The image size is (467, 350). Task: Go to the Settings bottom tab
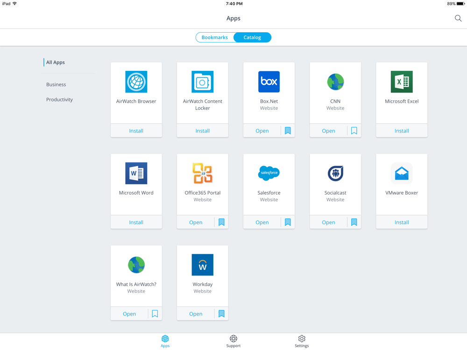pyautogui.click(x=302, y=341)
